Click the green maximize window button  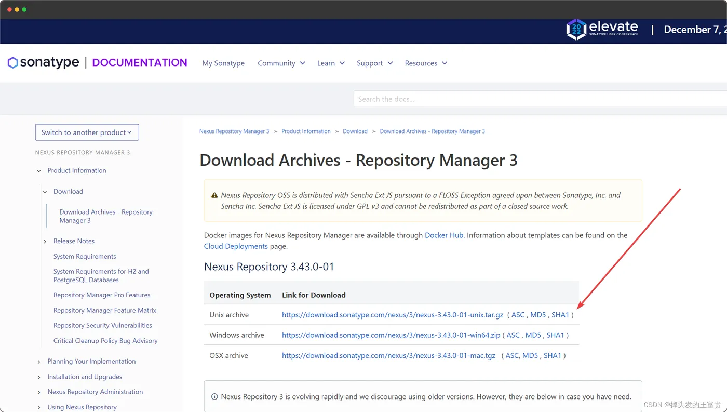[24, 9]
